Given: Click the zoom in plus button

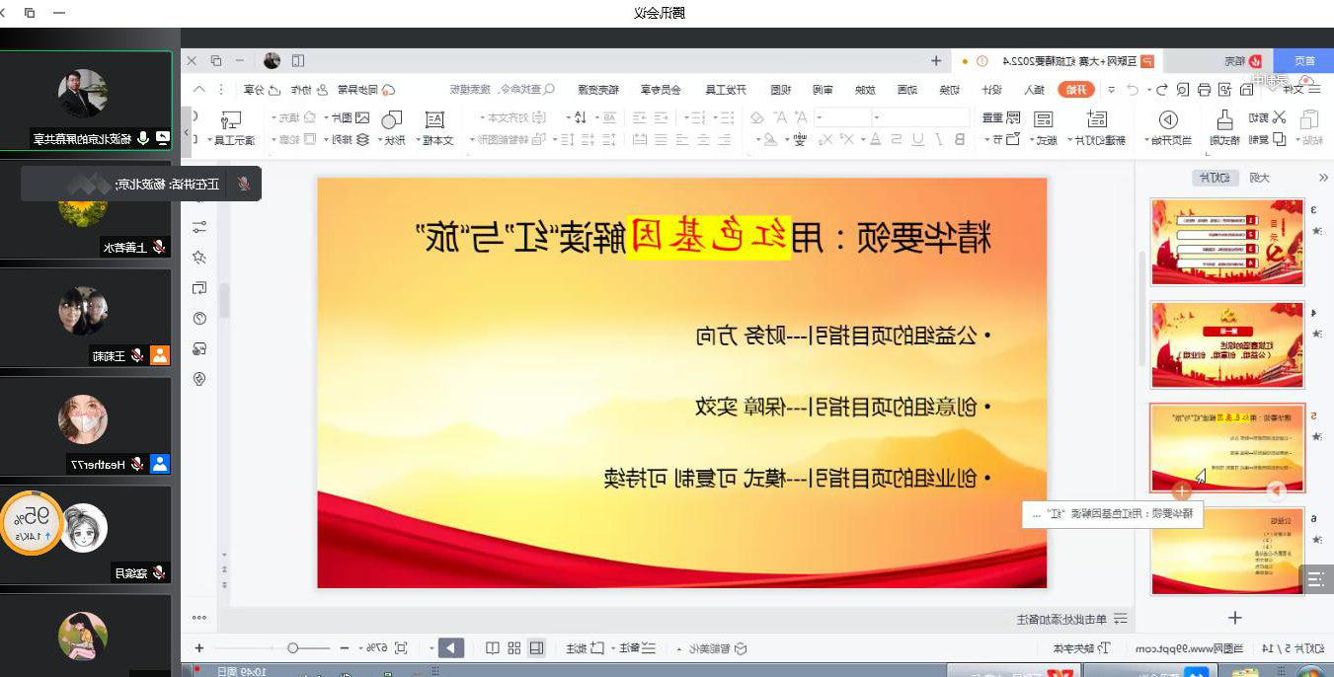Looking at the screenshot, I should 199,648.
